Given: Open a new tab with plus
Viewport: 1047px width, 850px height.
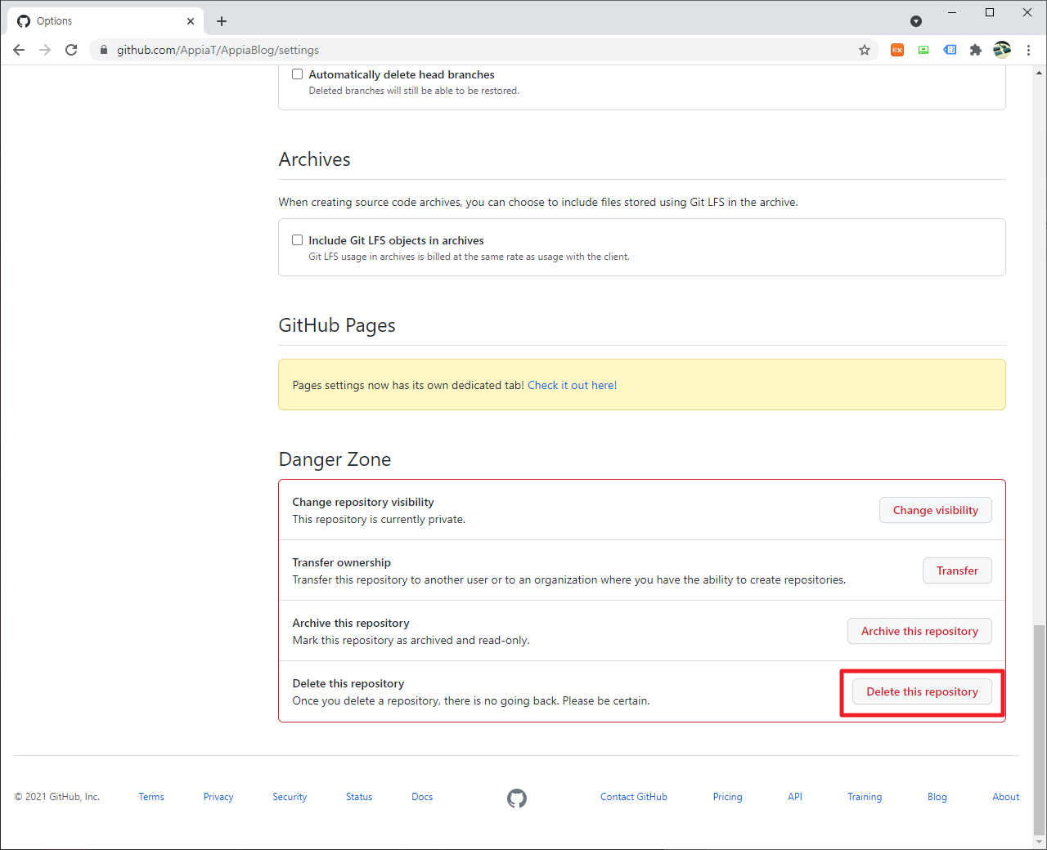Looking at the screenshot, I should click(x=222, y=21).
